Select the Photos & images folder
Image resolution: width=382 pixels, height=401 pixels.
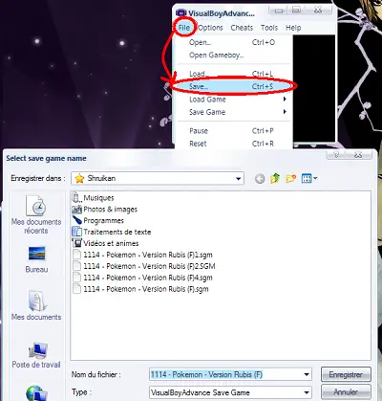tap(105, 210)
